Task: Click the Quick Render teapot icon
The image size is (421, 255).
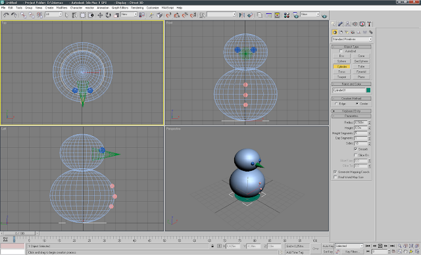Action: click(324, 16)
